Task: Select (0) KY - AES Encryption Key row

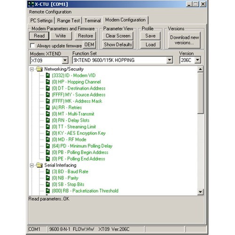Action: 78,133
